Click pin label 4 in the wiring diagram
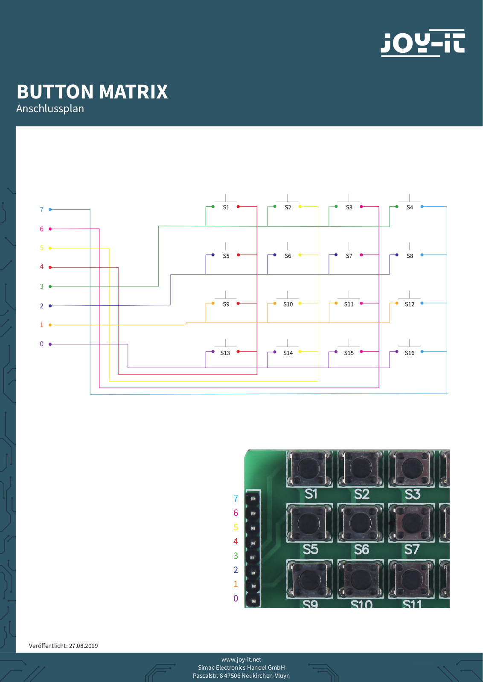Screen dimensions: 483x682 tap(41, 267)
